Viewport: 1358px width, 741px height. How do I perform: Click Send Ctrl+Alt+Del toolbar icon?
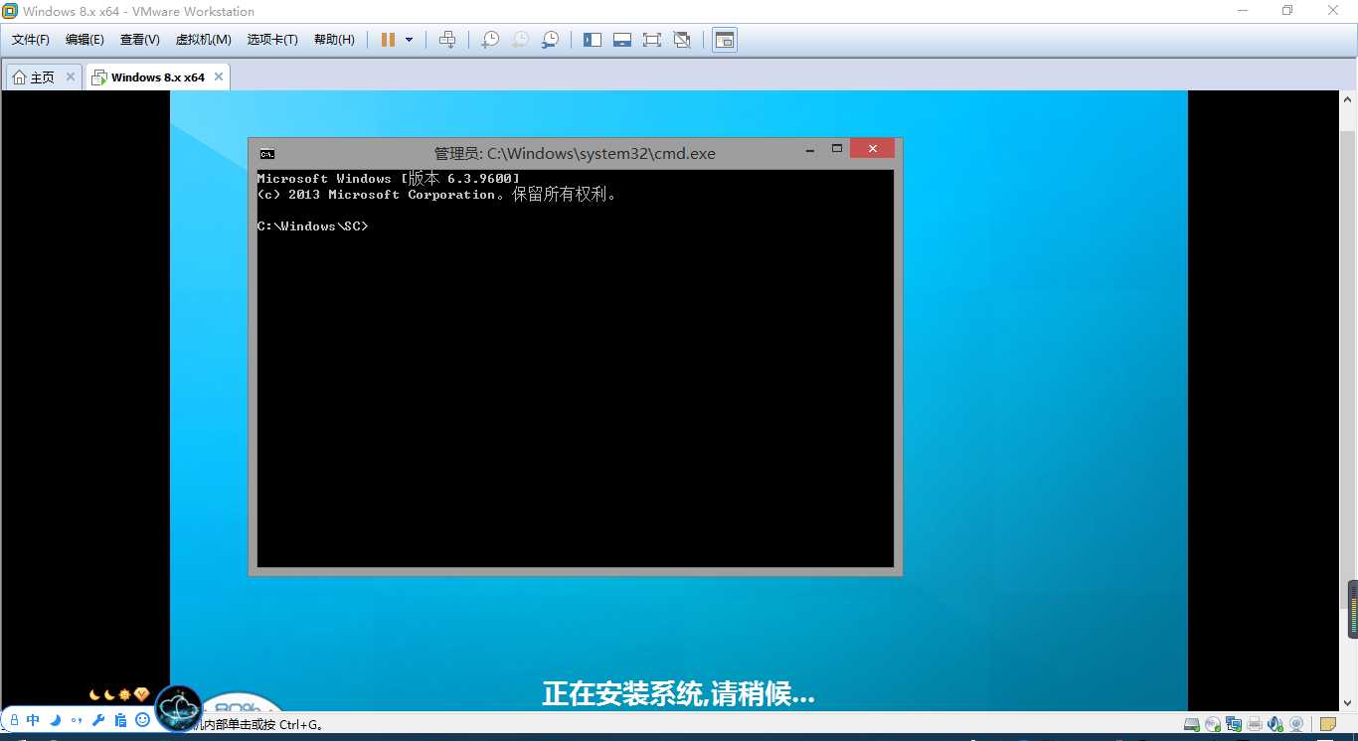[x=447, y=40]
